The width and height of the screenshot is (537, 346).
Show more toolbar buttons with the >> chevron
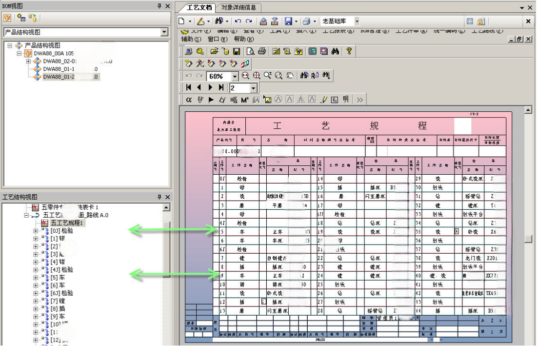(x=359, y=100)
